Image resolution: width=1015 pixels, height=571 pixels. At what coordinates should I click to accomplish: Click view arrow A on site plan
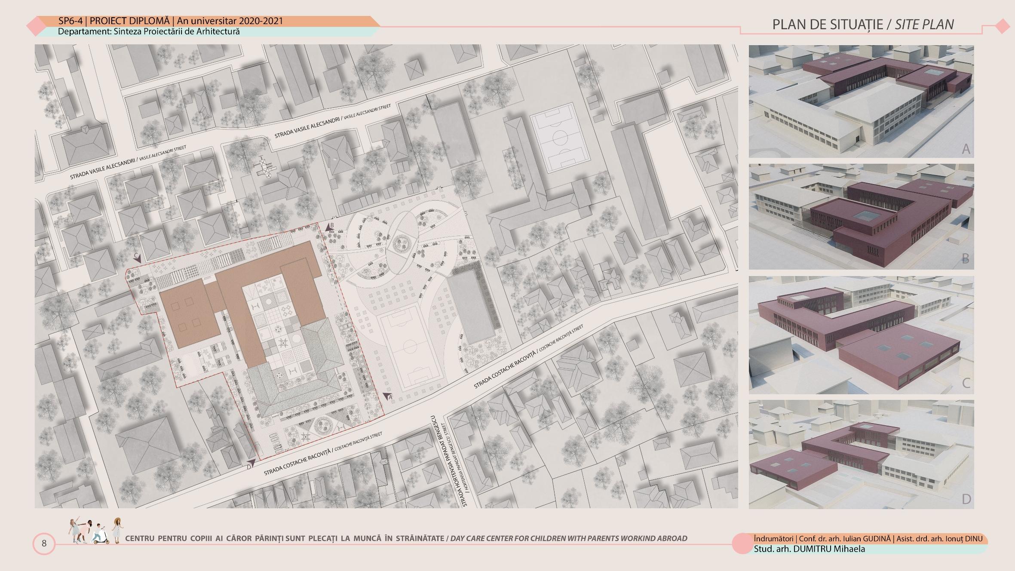tap(388, 396)
